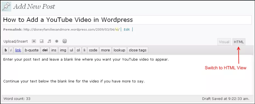Click the close tags button
255x104 pixels.
(138, 50)
